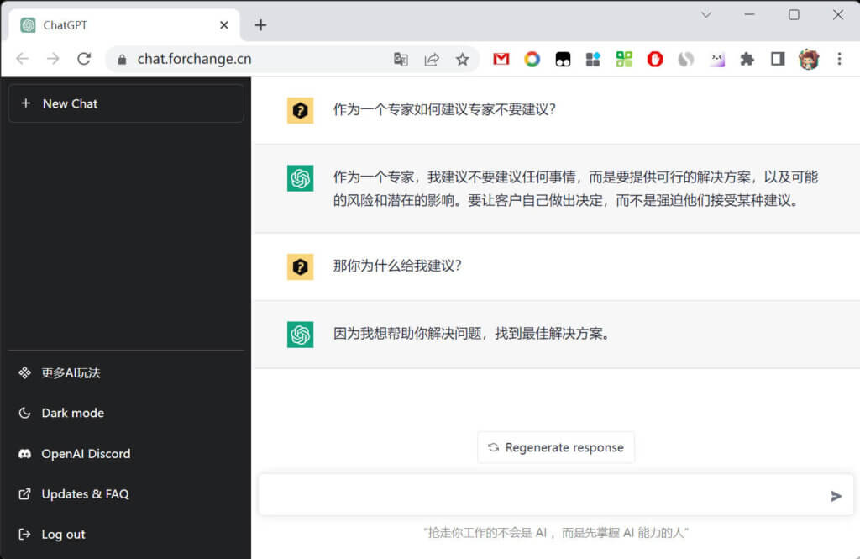This screenshot has width=860, height=559.
Task: Click the 更多AI玩法 sidebar icon
Action: click(x=24, y=372)
